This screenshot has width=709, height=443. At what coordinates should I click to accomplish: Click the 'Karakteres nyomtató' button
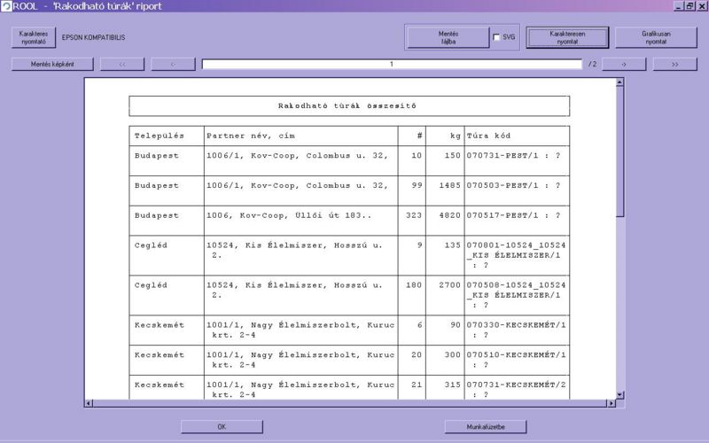(34, 37)
